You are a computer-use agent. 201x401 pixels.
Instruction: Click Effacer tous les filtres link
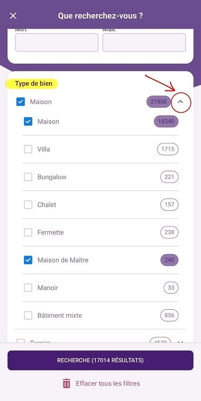point(108,383)
